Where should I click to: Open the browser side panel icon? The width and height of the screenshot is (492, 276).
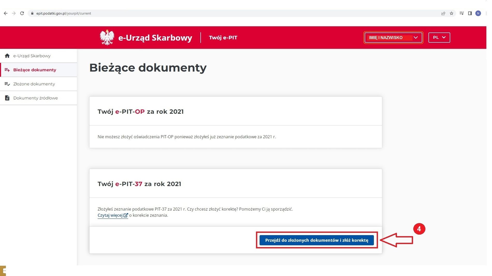470,13
